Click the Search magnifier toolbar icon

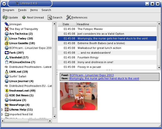pos(50,17)
